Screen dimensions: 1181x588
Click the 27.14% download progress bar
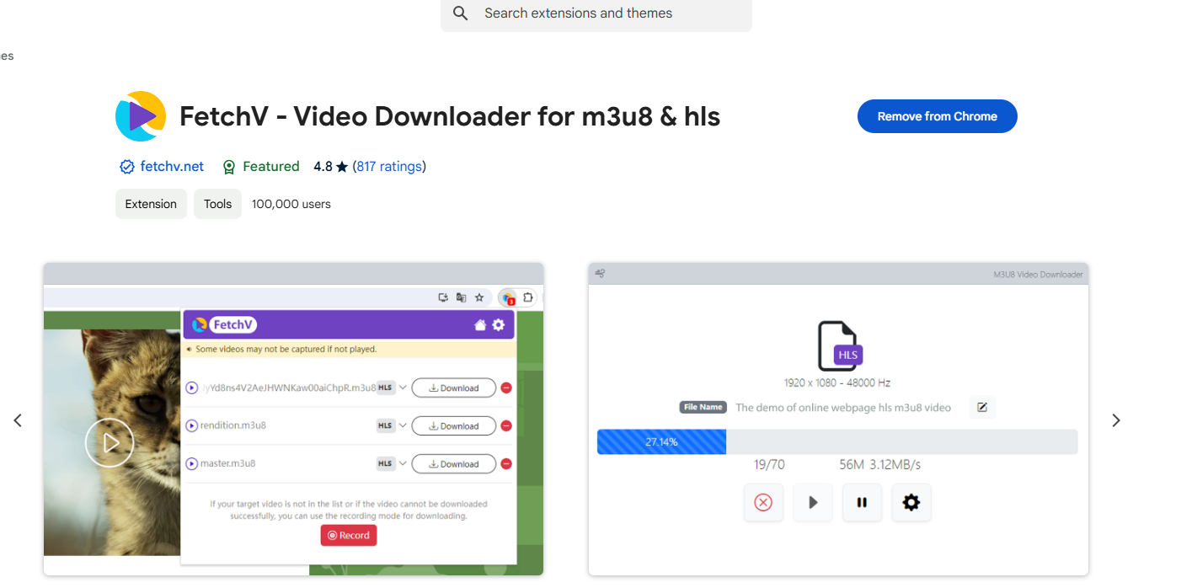[x=837, y=442]
